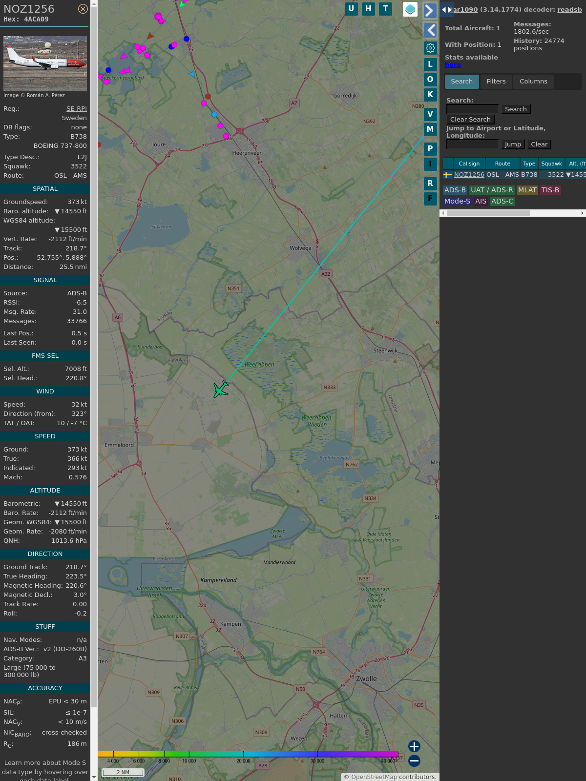
Task: Click the left chevron sidebar button
Action: [430, 30]
